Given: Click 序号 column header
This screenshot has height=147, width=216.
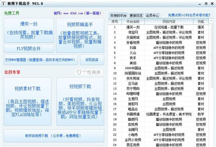Looking at the screenshot, I should tap(115, 22).
